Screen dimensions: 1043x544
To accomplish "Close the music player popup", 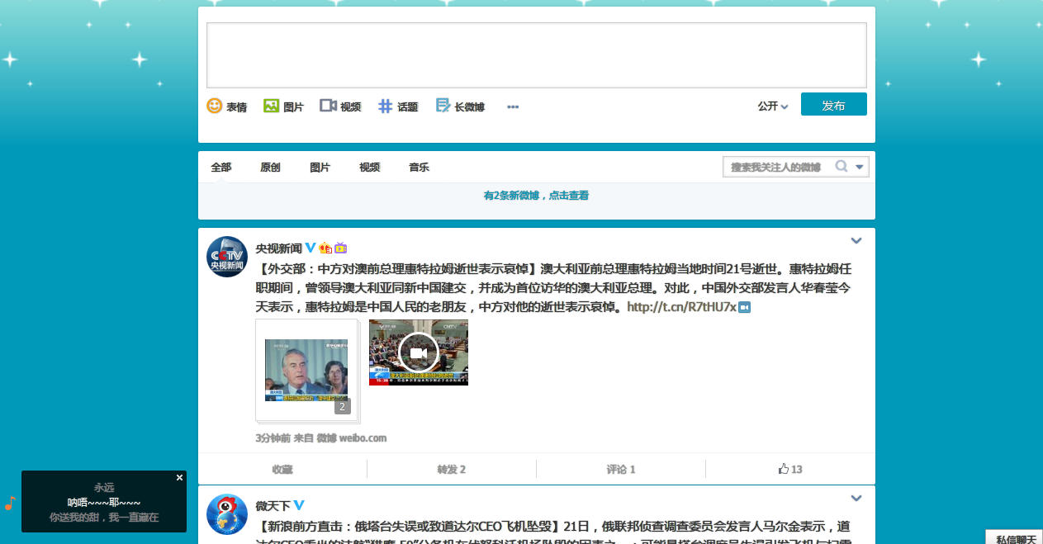I will click(179, 477).
